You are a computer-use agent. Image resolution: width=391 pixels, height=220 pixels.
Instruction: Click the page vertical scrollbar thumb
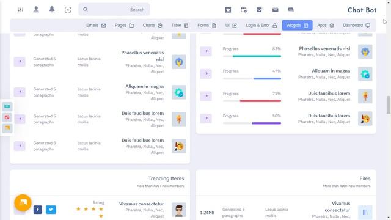pos(389,105)
